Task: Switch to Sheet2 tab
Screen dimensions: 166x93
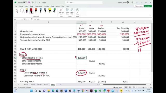Action: [x=33, y=85]
